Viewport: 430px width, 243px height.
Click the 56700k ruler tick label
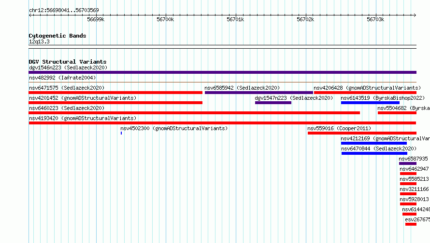click(165, 19)
